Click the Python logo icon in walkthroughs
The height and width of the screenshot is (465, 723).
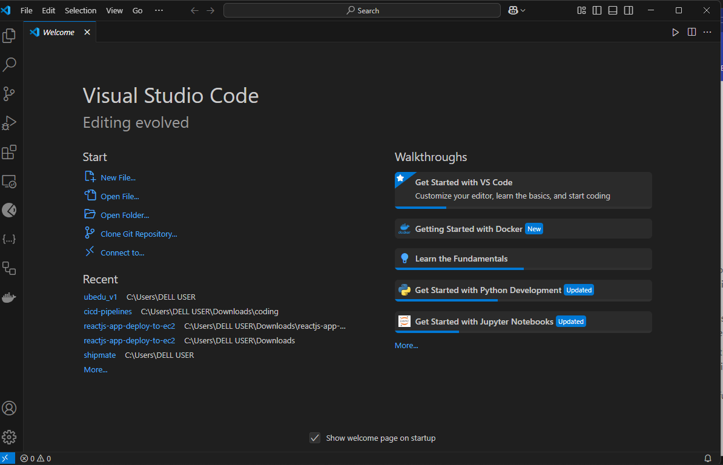[404, 290]
